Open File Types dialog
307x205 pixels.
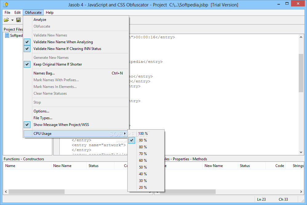76,118
